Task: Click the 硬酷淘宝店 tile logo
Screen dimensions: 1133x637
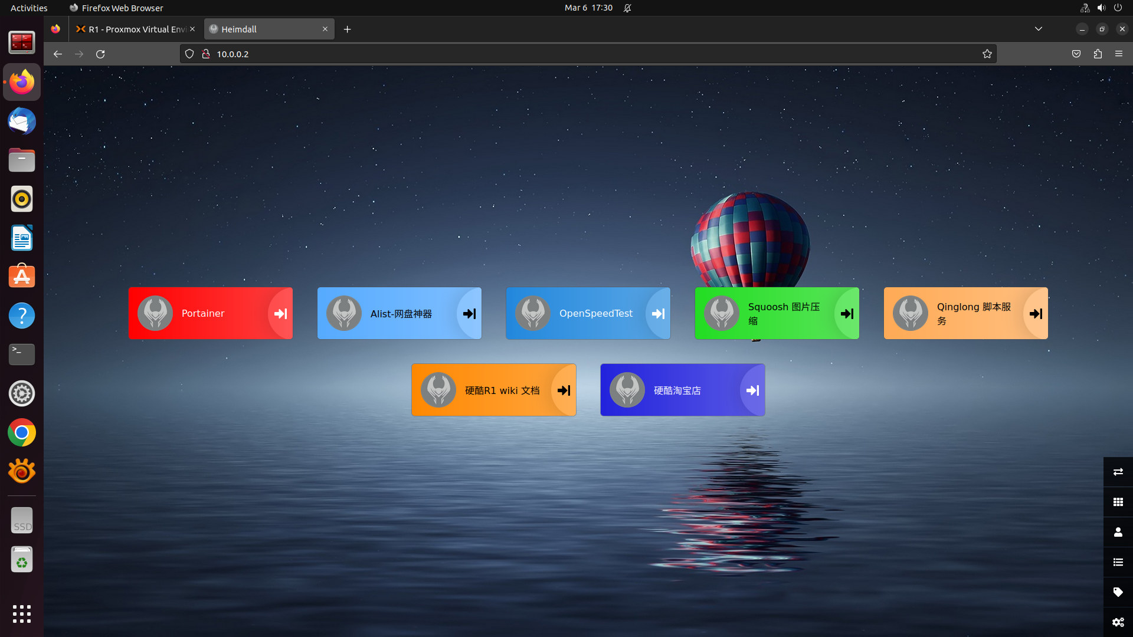Action: pos(627,390)
